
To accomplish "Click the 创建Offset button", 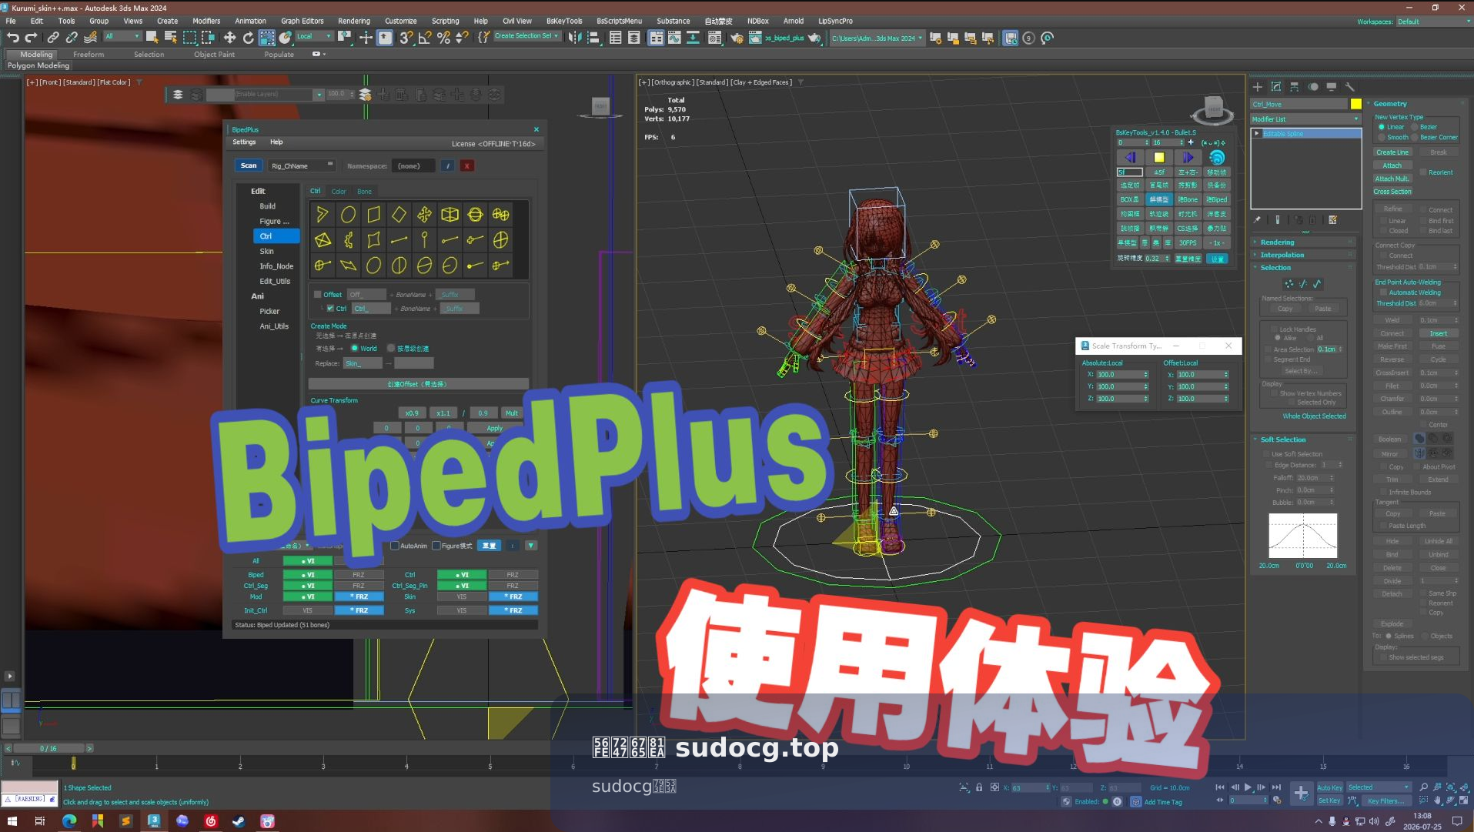I will (x=418, y=384).
